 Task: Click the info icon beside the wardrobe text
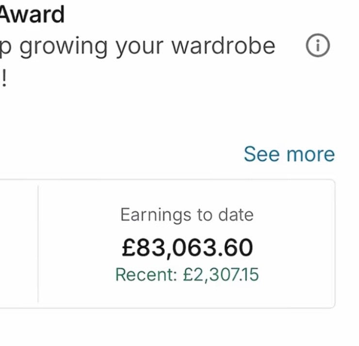pos(318,46)
